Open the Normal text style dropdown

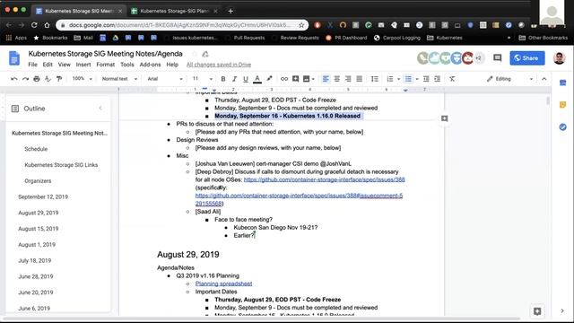pos(119,79)
